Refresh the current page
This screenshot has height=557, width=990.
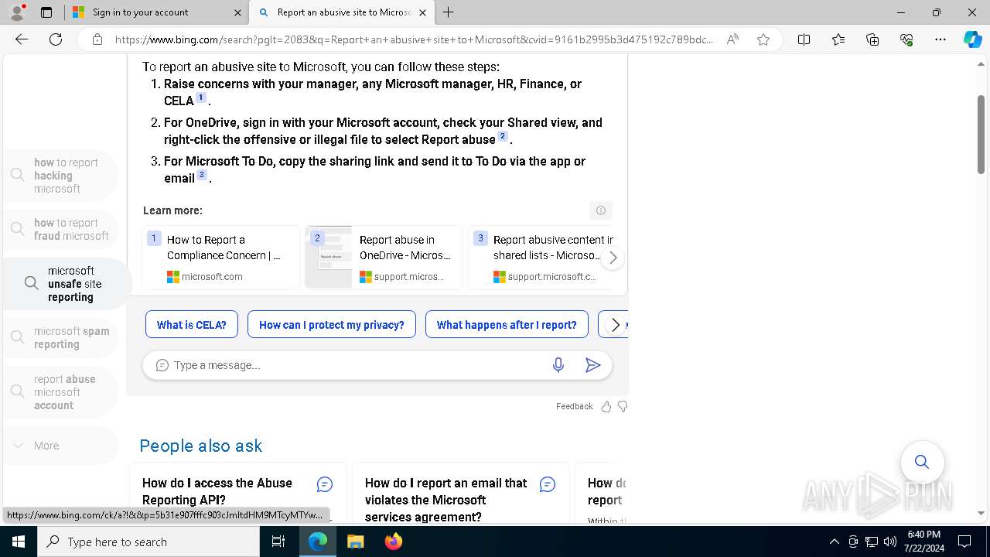coord(56,39)
